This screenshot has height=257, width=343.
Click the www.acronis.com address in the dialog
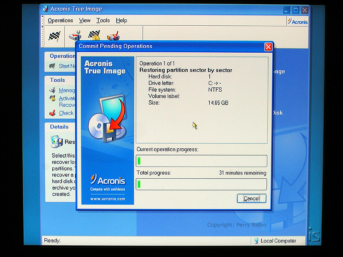pyautogui.click(x=108, y=199)
